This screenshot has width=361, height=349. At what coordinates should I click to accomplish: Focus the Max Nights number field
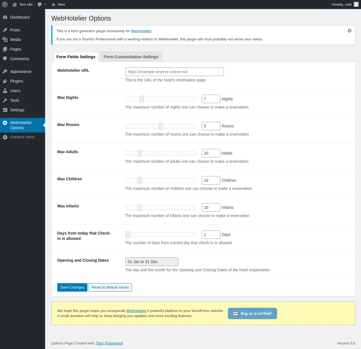coord(211,99)
